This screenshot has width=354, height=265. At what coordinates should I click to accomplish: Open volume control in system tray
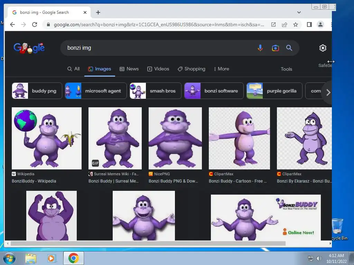319,258
